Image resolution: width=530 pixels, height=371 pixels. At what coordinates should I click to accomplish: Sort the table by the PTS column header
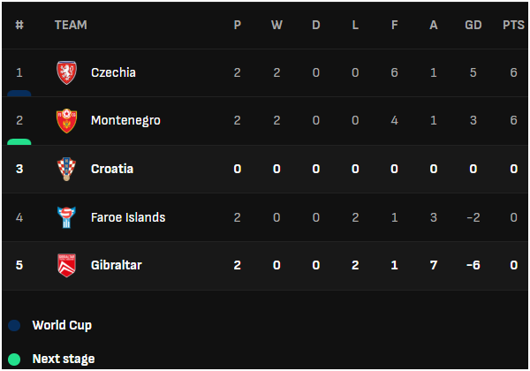[x=513, y=25]
